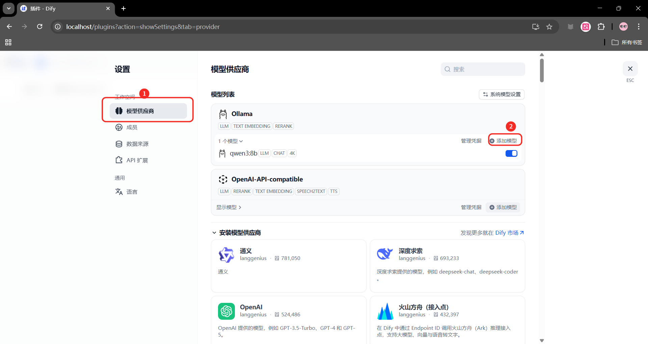Screen dimensions: 648x344
Task: Click the 524,486 download count
Action: 291,315
